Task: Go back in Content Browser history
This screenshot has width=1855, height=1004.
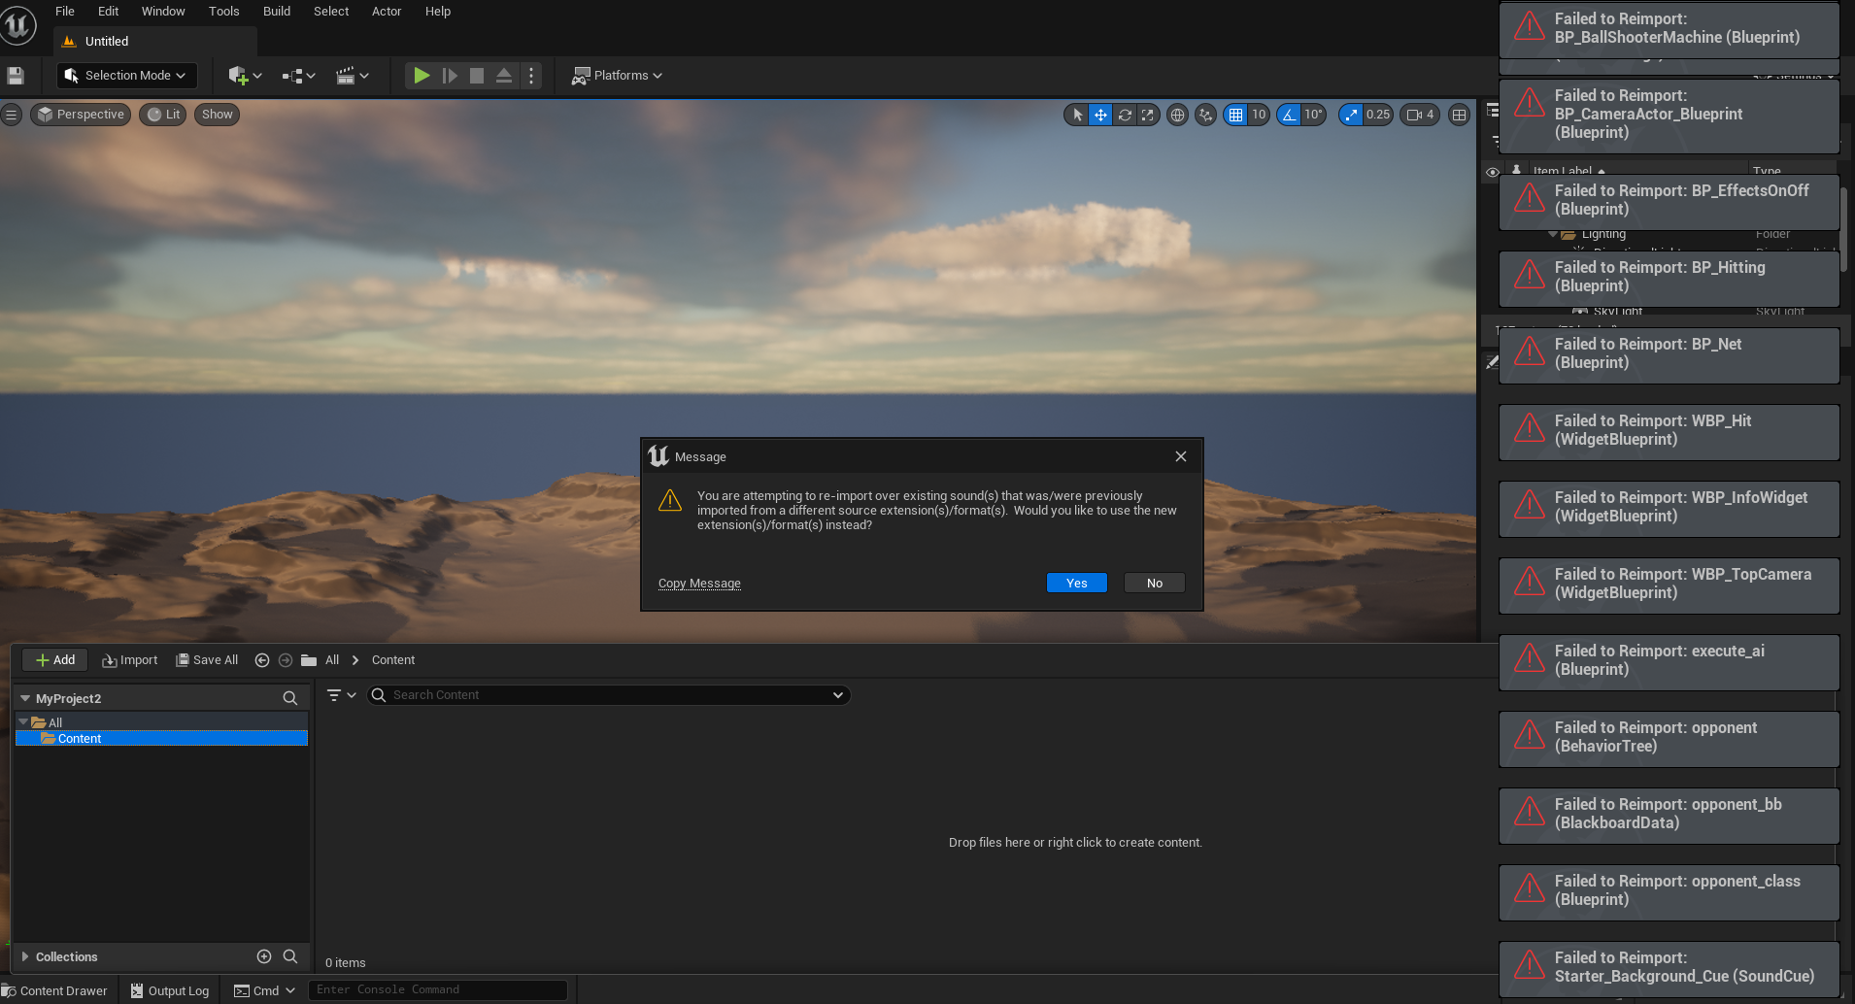Action: coord(262,660)
